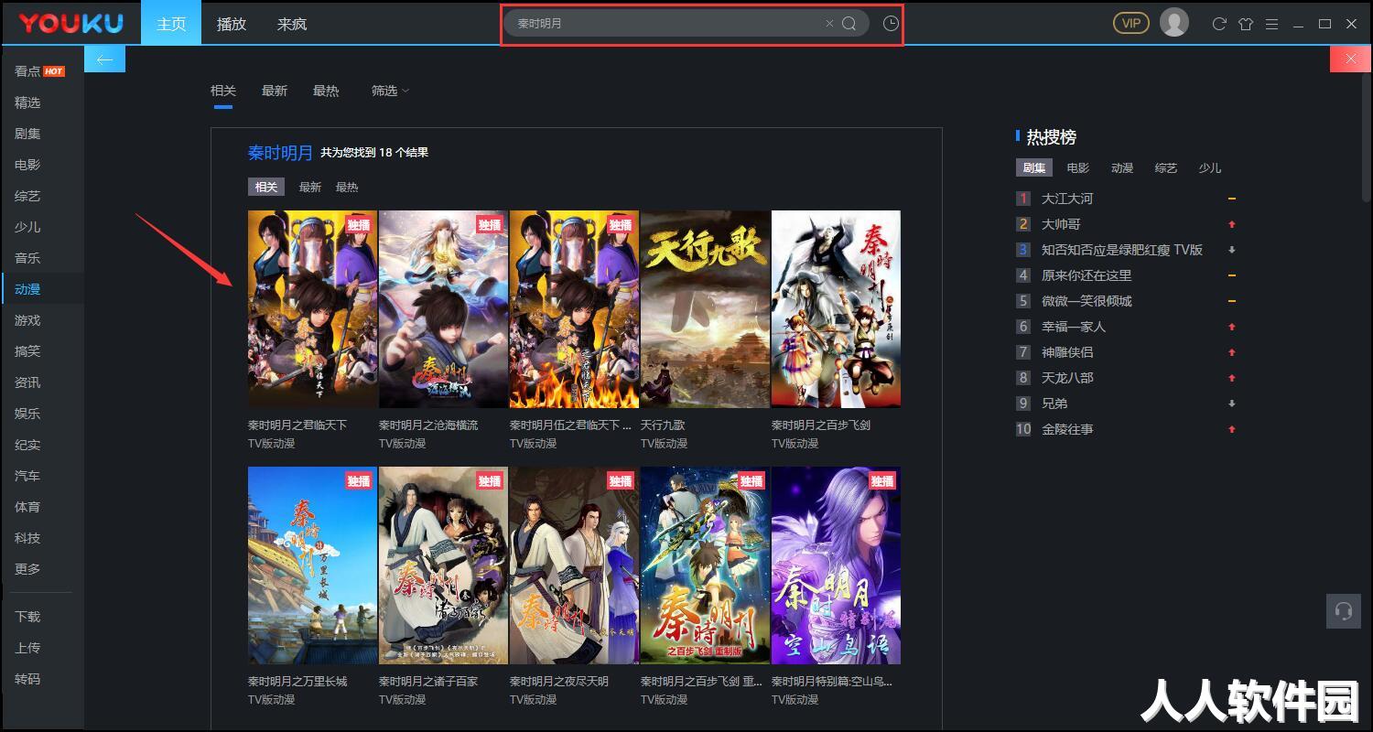Open 秦时明月之百步飞剑 poster
The height and width of the screenshot is (732, 1373).
coord(836,309)
